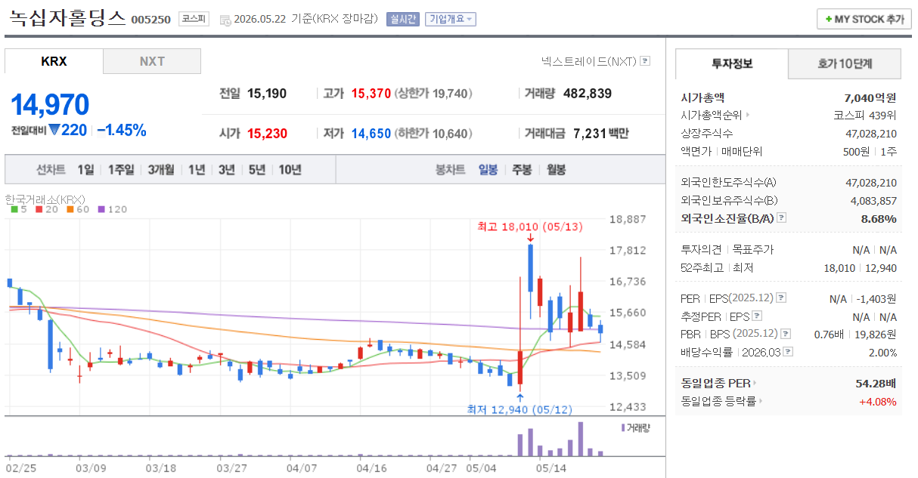Click the 고가 value 15,370
This screenshot has width=918, height=478.
(x=371, y=94)
